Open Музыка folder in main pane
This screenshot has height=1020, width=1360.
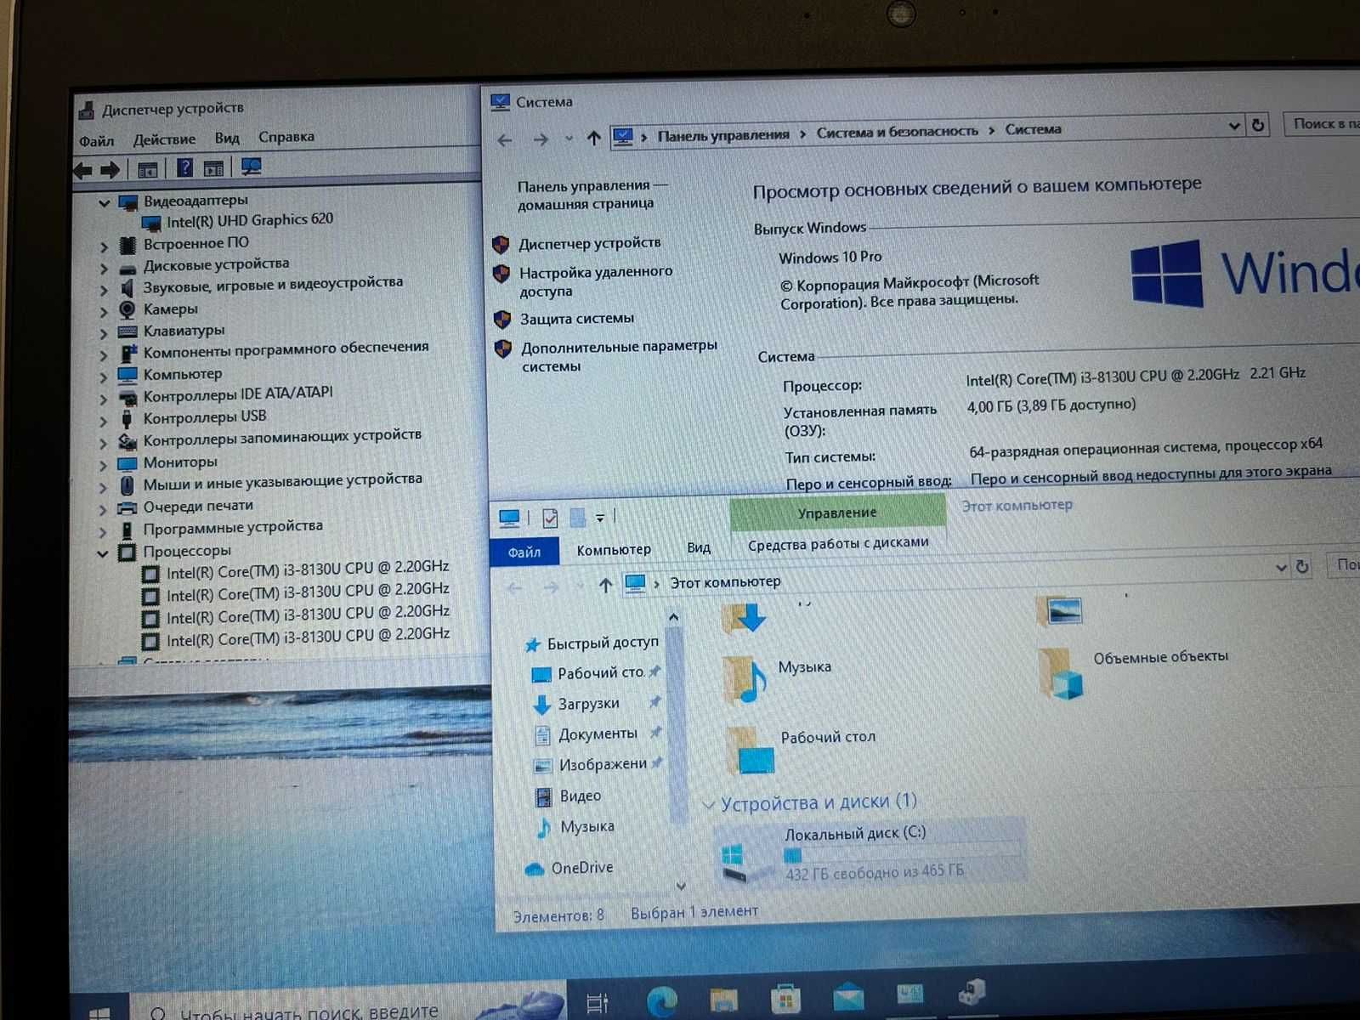tap(778, 677)
